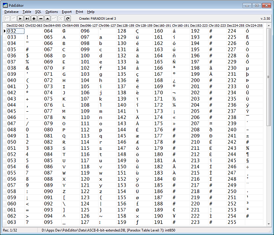The width and height of the screenshot is (274, 235).
Task: Select the question mark character cell
Action: tap(34, 222)
